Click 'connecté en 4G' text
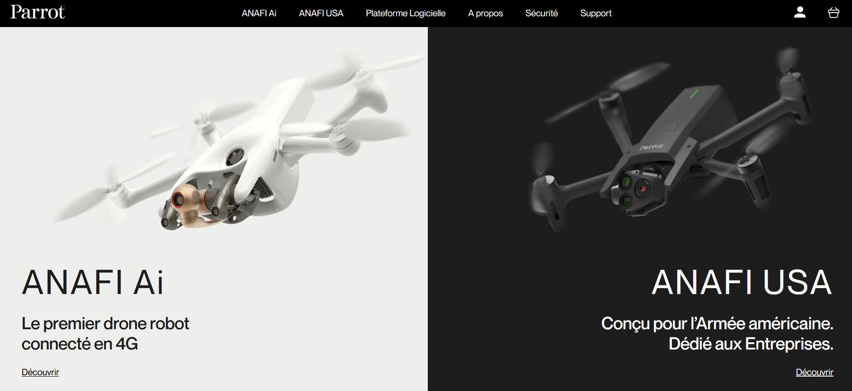Viewport: 852px width, 391px height. (79, 344)
